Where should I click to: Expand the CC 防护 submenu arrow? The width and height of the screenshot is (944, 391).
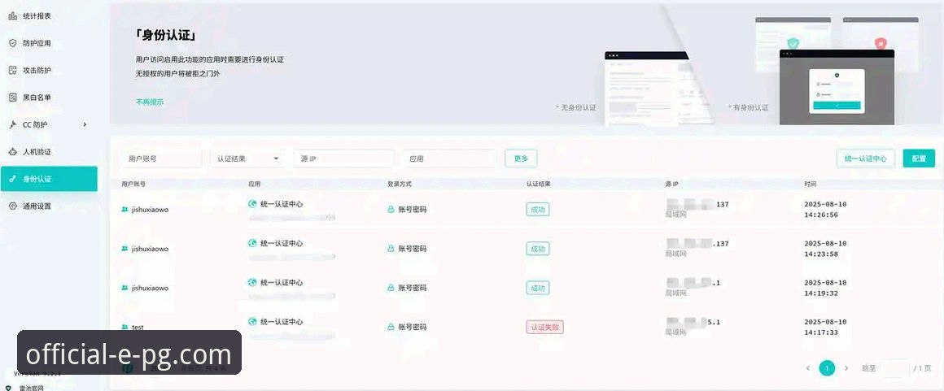point(85,124)
